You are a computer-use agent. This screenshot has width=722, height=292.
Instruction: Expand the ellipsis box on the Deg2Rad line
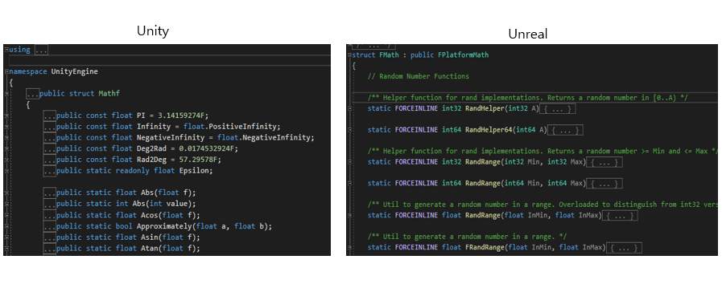[x=50, y=148]
